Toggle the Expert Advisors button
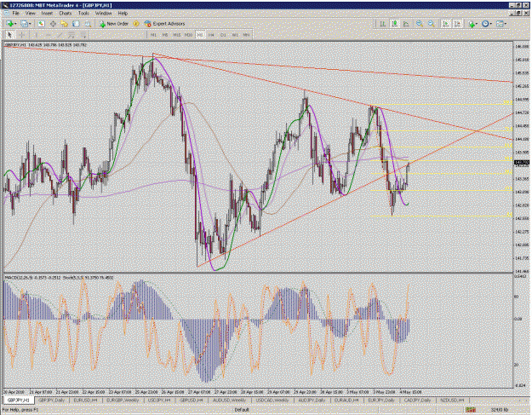The height and width of the screenshot is (415, 532). [x=164, y=23]
